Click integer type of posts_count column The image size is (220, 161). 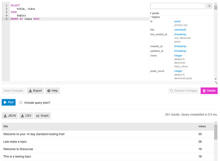point(178,71)
